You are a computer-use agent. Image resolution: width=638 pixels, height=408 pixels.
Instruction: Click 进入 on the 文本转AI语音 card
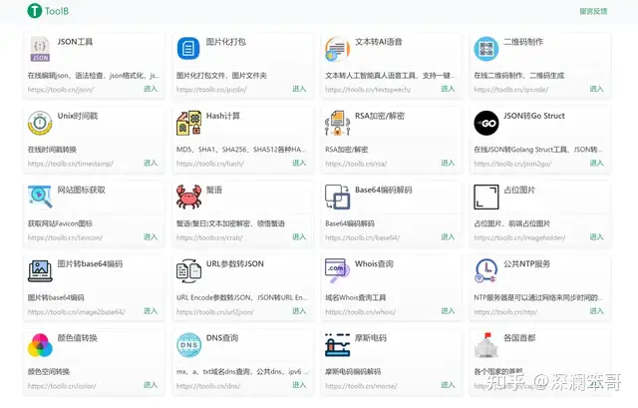(448, 89)
